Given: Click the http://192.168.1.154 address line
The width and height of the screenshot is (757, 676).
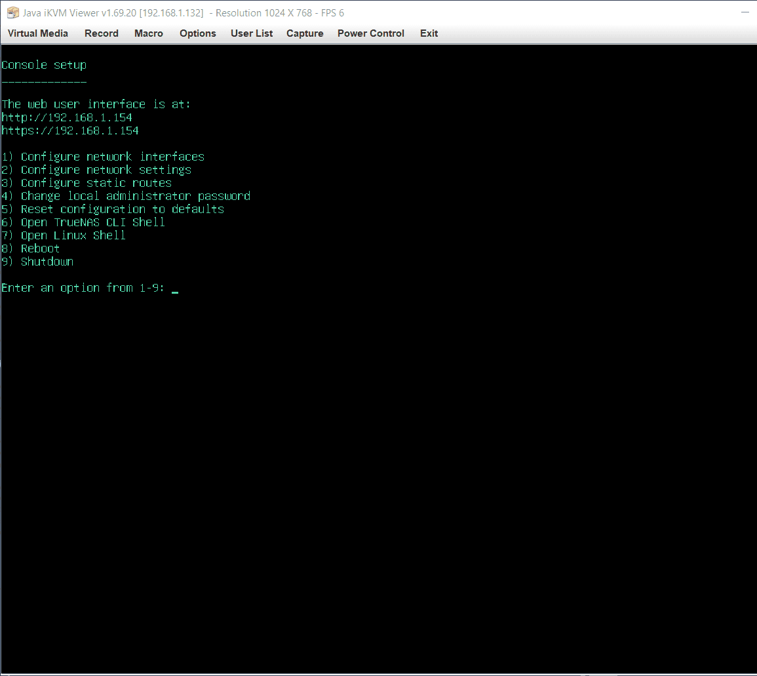Looking at the screenshot, I should [67, 117].
